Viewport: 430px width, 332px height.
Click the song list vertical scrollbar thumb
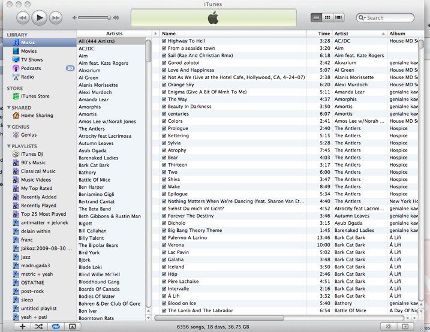pyautogui.click(x=421, y=44)
